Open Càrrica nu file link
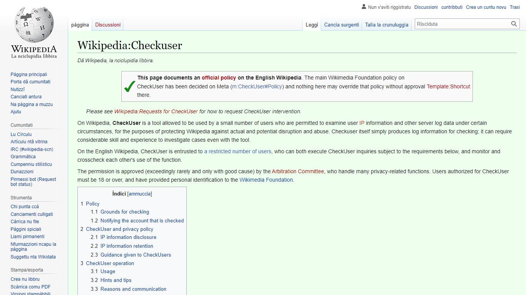This screenshot has height=295, width=526. point(25,222)
